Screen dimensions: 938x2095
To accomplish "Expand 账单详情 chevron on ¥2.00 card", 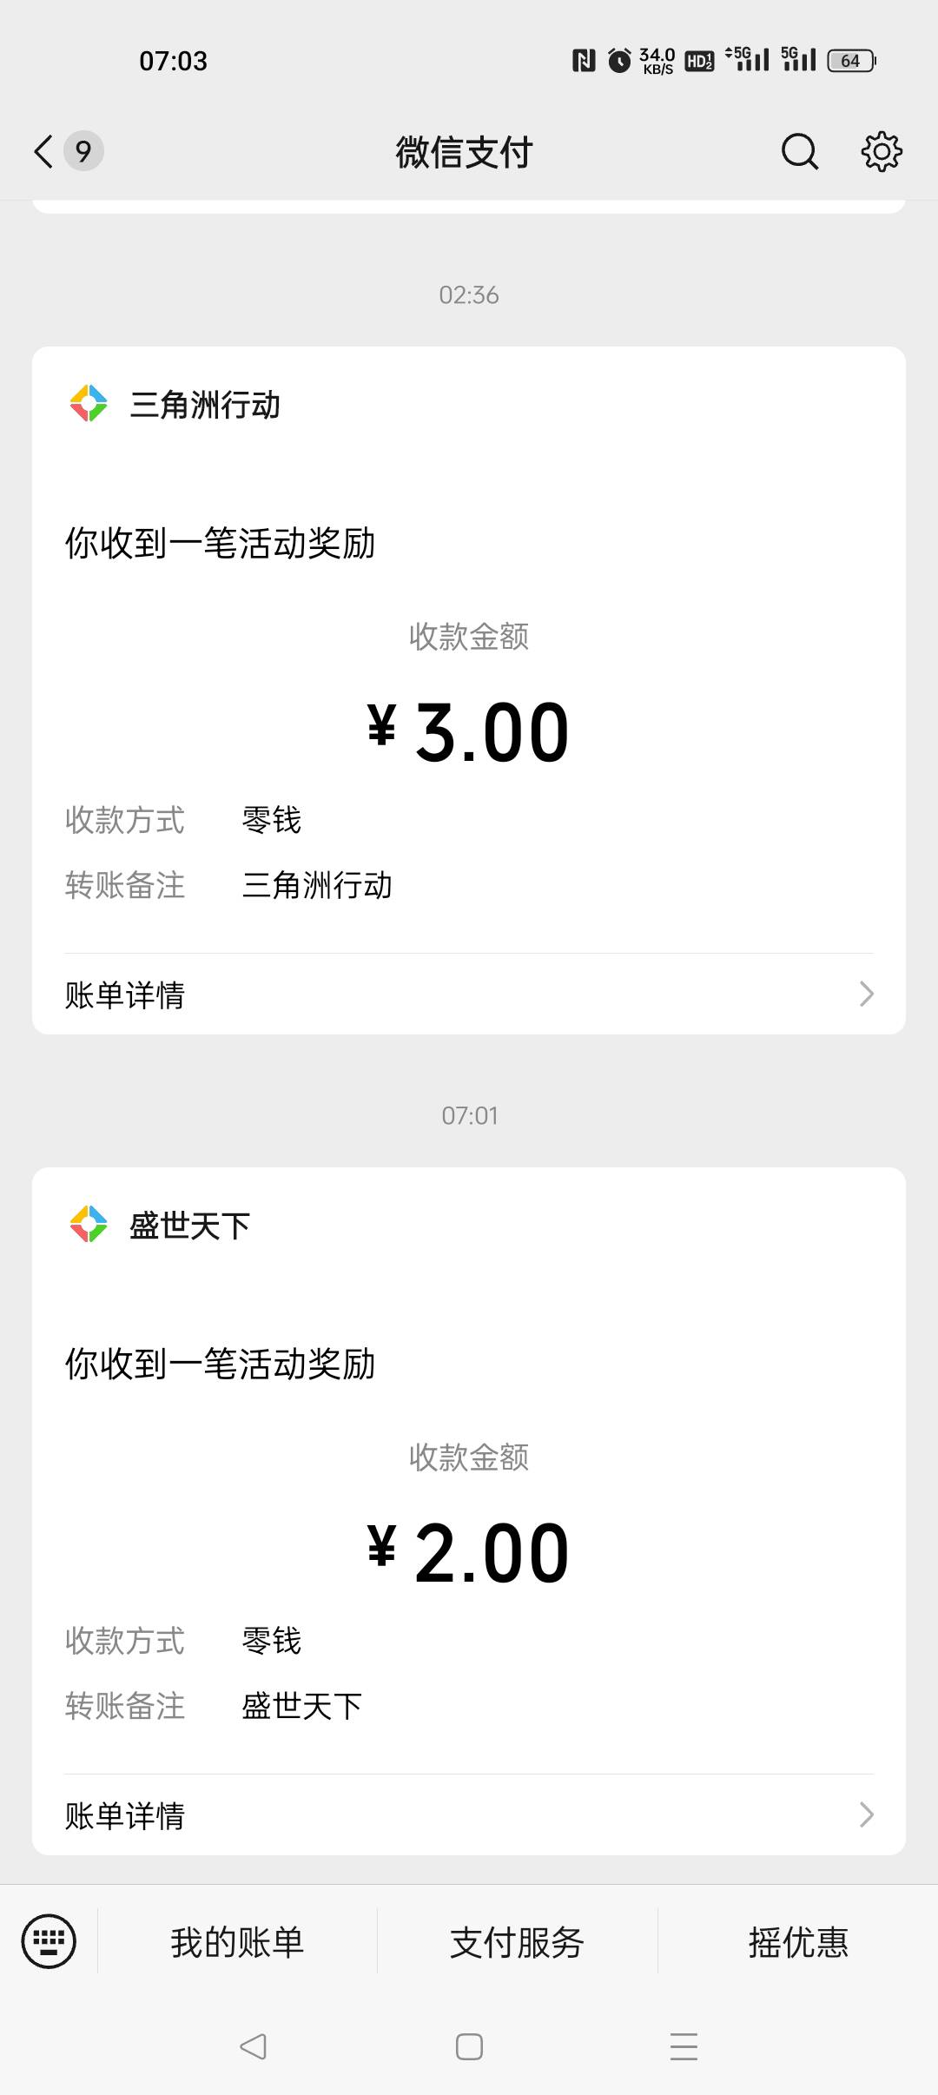I will pos(866,1814).
